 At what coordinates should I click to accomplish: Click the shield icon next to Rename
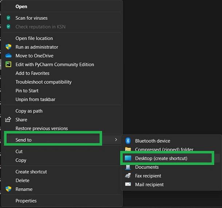[x=8, y=189]
